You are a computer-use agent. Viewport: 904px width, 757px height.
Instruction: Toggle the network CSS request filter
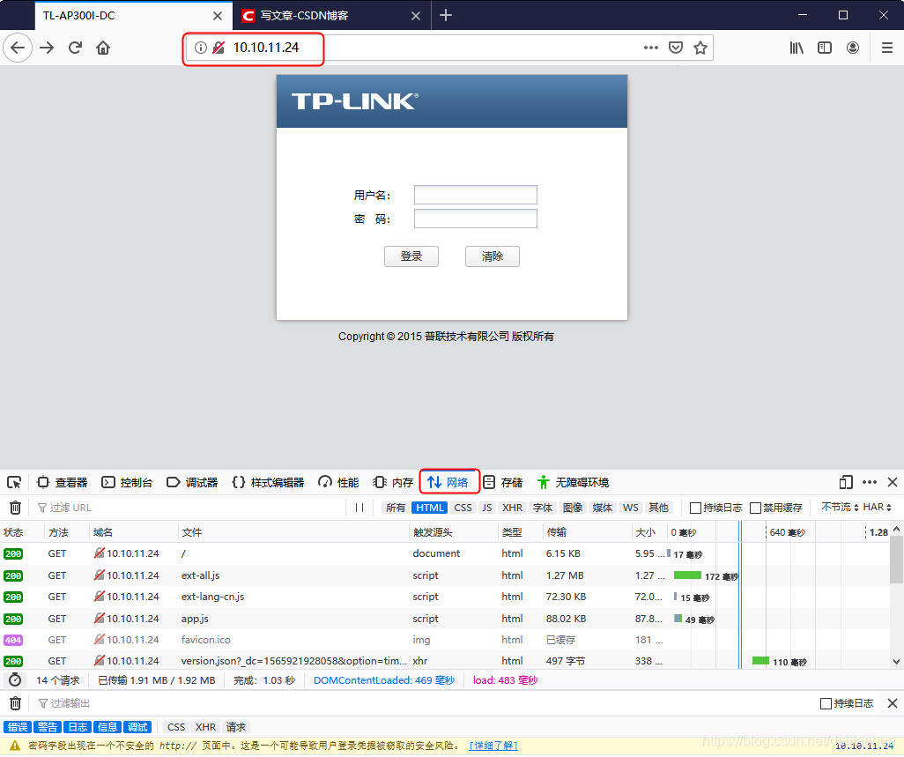[463, 508]
